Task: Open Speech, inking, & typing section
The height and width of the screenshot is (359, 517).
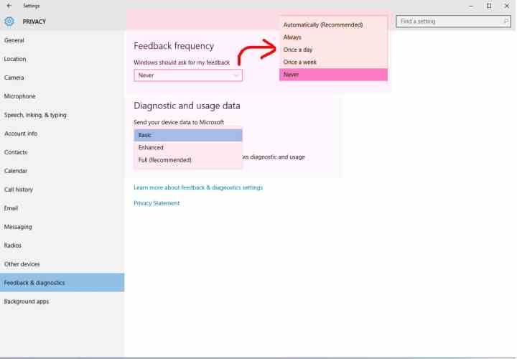Action: tap(62, 115)
